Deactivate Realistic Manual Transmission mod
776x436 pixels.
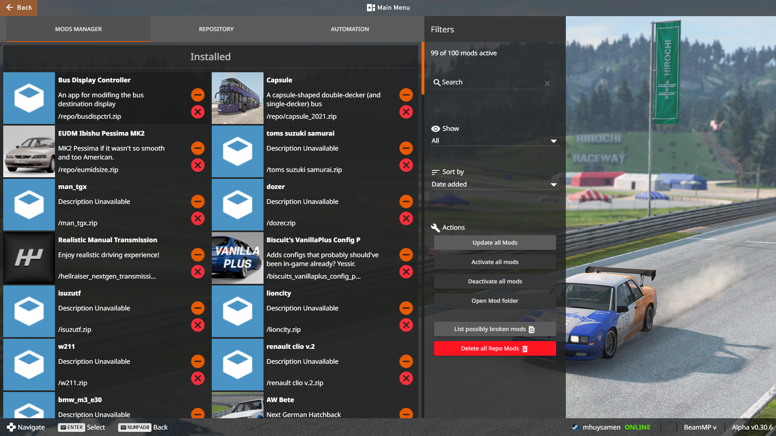(198, 255)
